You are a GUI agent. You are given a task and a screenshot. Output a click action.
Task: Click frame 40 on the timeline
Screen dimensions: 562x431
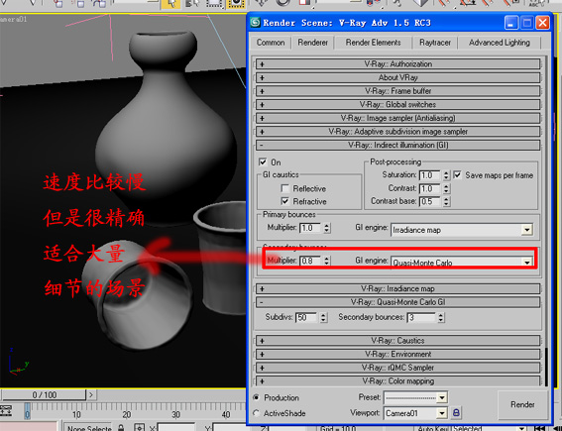click(x=226, y=414)
